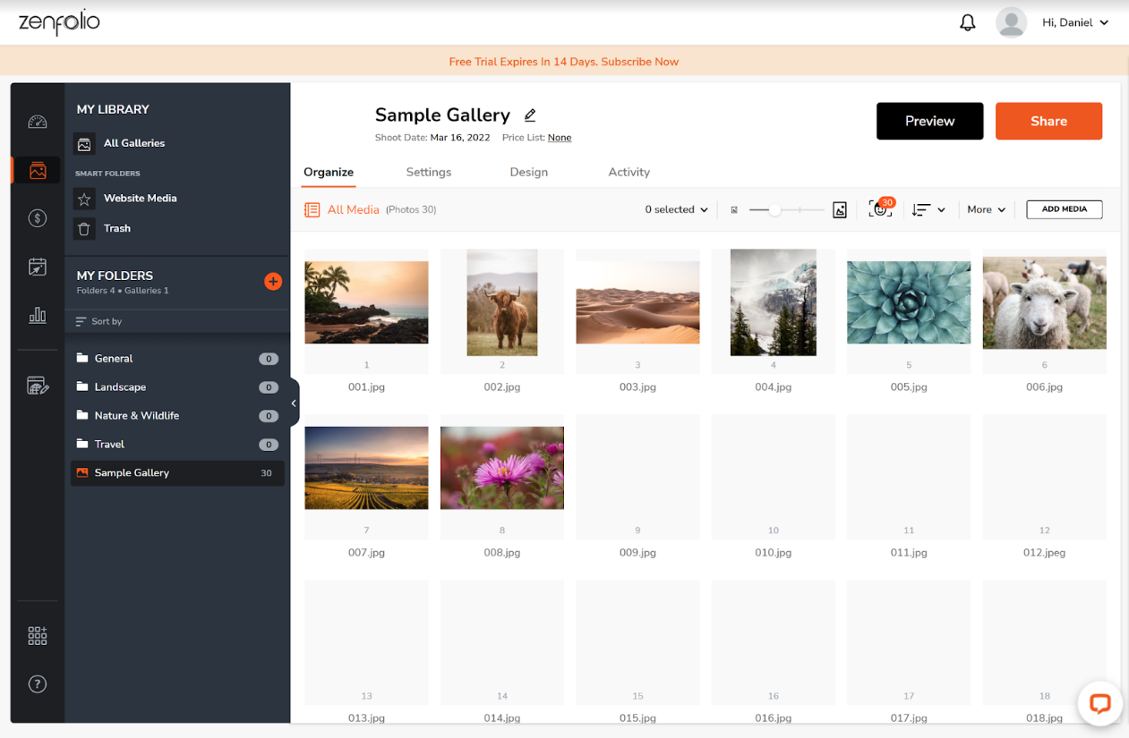Click the Preview button
The image size is (1129, 738).
tap(929, 121)
